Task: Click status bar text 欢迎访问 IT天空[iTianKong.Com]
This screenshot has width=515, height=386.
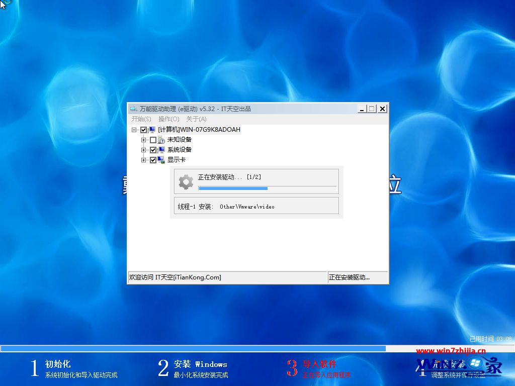Action: click(x=175, y=277)
